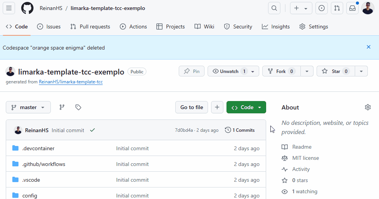View branches with the branch icon

[x=62, y=107]
